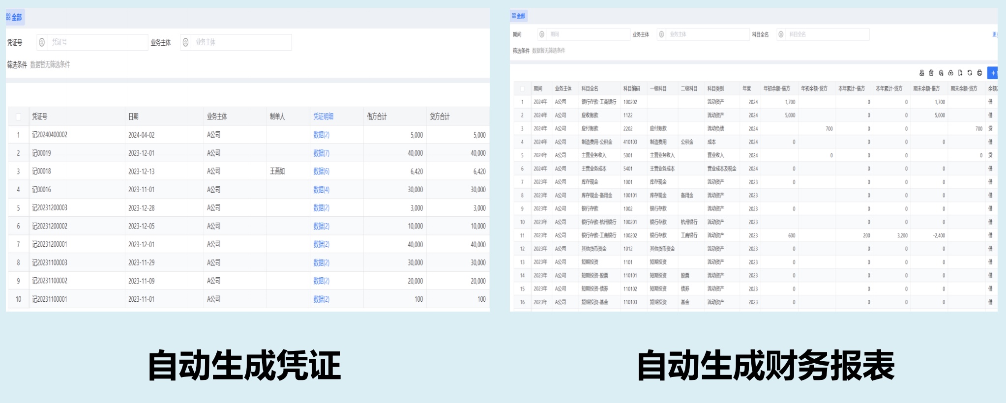Click the trash delete icon in report toolbar
This screenshot has height=403, width=1006.
click(931, 73)
